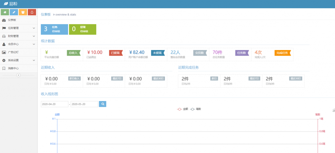Expand the 系统设置 sidebar menu

click(18, 60)
